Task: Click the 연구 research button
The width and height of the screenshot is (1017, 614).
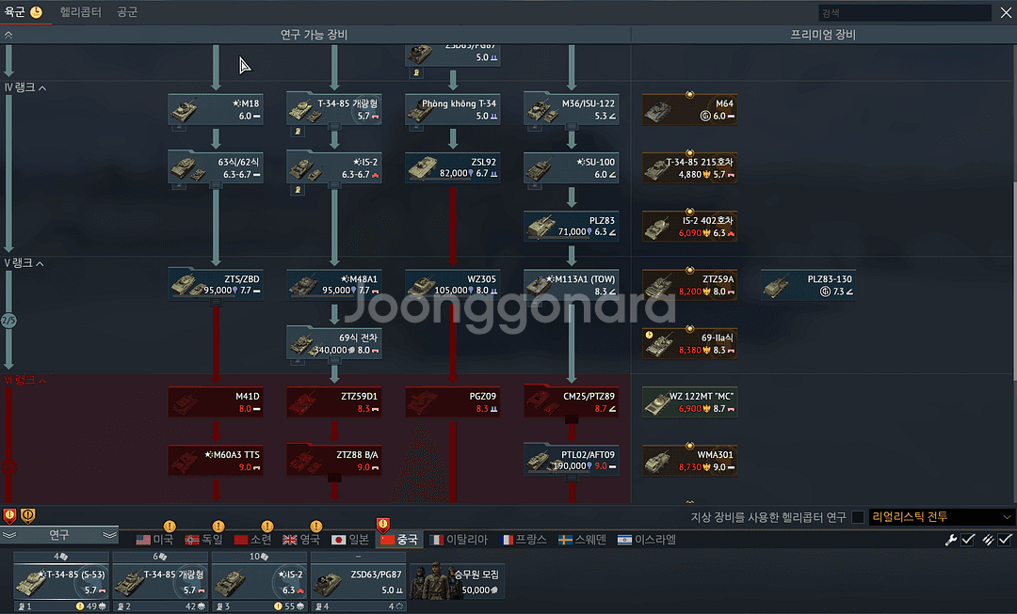Action: [x=59, y=535]
